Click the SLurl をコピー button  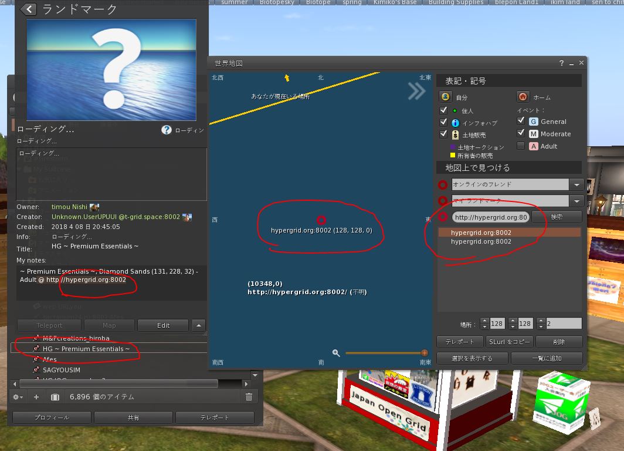510,342
